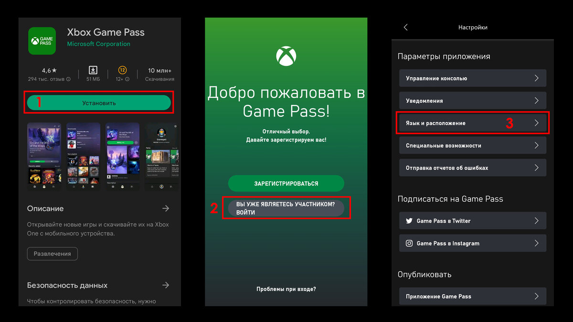The width and height of the screenshot is (573, 322).
Task: Tap the Twitter bird icon
Action: coord(409,221)
